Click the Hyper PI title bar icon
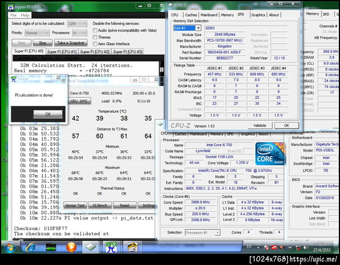 tap(11, 7)
